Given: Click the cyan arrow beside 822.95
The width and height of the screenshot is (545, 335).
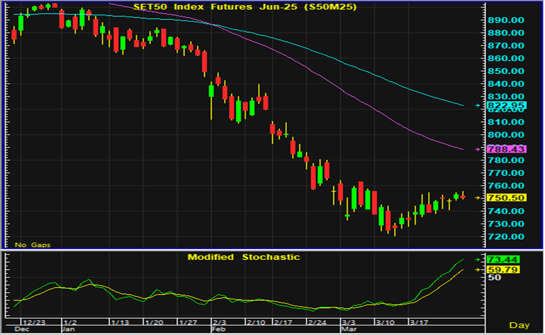Looking at the screenshot, I should pos(478,106).
